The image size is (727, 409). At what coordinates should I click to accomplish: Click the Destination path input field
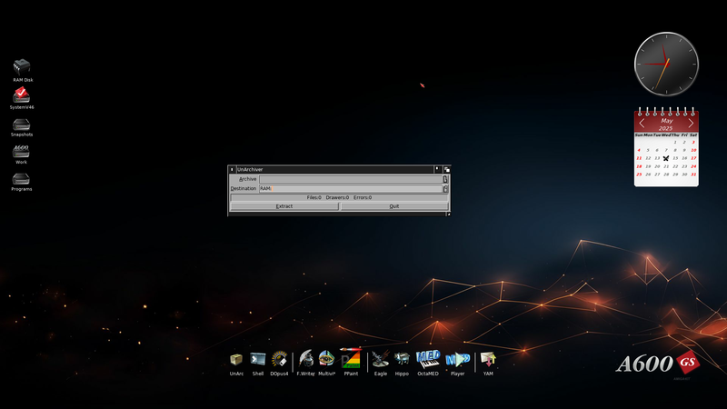(350, 189)
